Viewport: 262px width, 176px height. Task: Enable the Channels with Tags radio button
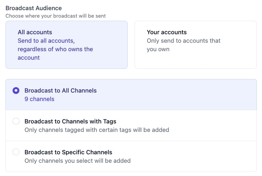pos(16,121)
